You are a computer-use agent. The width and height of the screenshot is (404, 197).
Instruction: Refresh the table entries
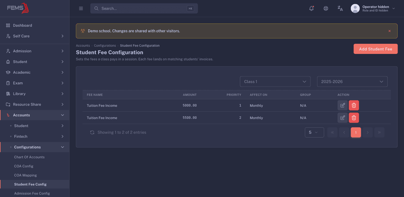[92, 132]
